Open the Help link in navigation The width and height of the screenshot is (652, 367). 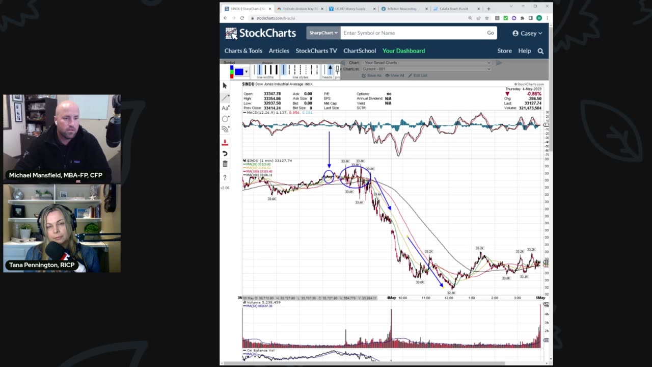pos(525,51)
